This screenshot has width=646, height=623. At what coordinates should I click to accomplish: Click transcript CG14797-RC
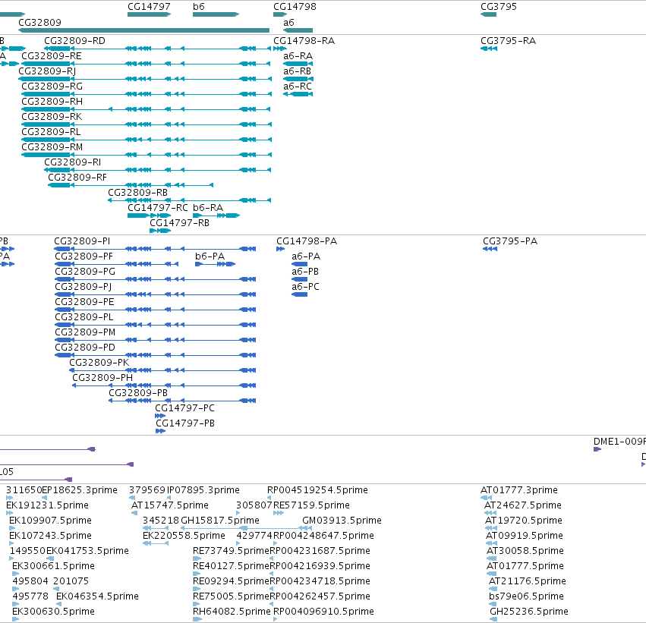click(157, 208)
